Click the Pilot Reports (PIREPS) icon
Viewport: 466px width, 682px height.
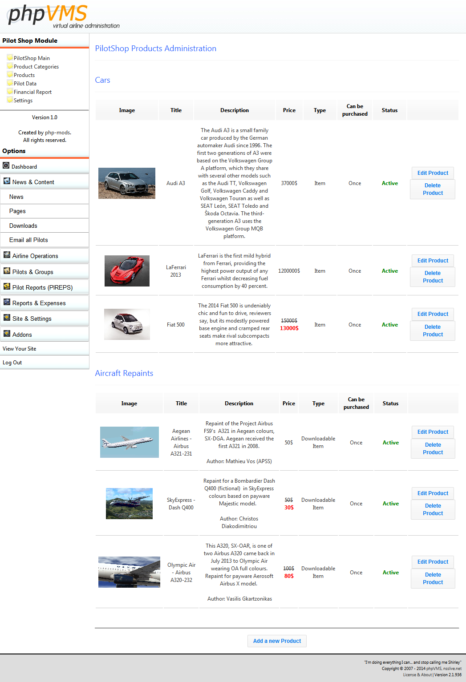[x=7, y=287]
